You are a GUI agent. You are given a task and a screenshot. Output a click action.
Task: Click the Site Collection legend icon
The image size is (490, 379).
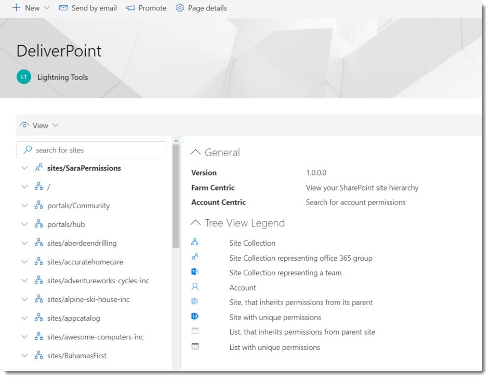[195, 242]
